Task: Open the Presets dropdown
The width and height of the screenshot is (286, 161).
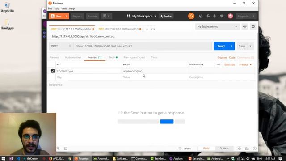Action: [245, 64]
